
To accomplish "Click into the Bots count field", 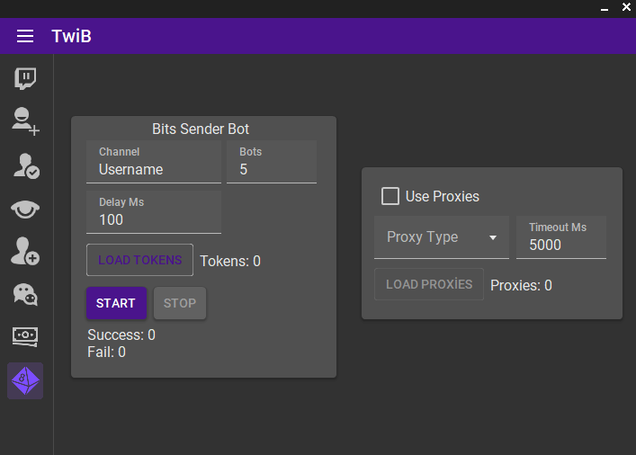I will 272,162.
